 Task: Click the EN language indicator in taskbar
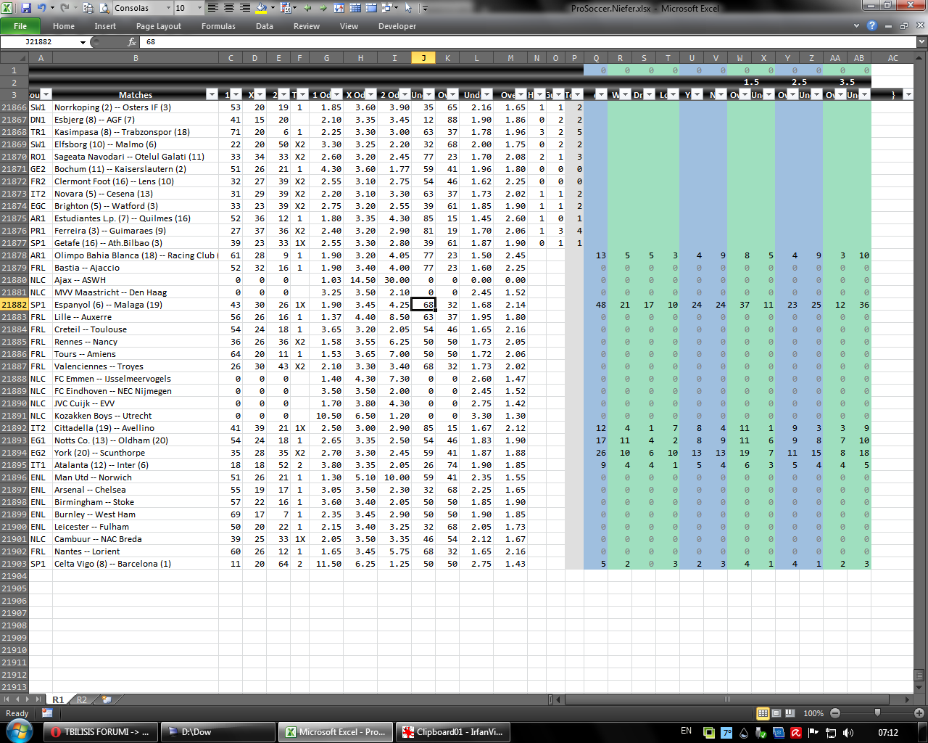tap(686, 731)
